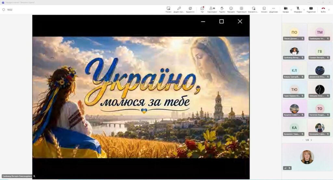Close the shared video player window
The image size is (333, 180).
pyautogui.click(x=240, y=21)
